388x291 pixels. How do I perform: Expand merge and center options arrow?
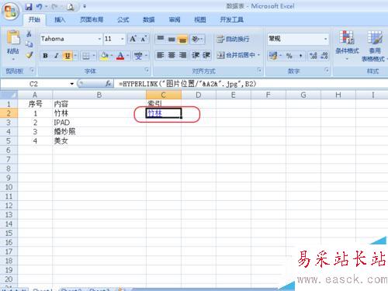point(258,55)
